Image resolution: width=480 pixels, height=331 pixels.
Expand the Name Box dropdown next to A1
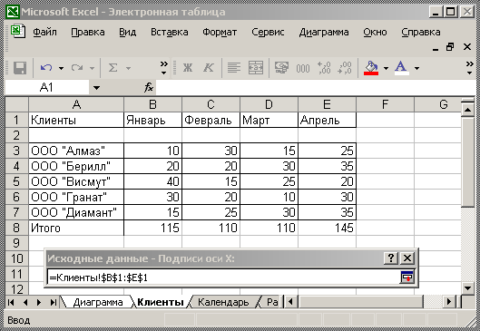[x=96, y=88]
